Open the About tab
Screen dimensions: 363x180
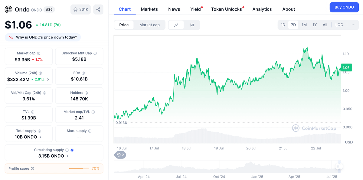coord(289,9)
